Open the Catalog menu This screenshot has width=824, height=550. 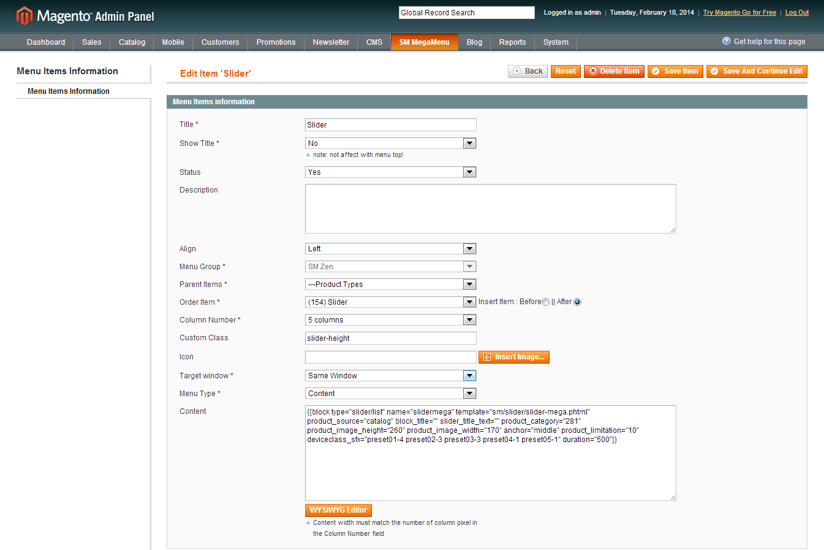click(x=132, y=42)
